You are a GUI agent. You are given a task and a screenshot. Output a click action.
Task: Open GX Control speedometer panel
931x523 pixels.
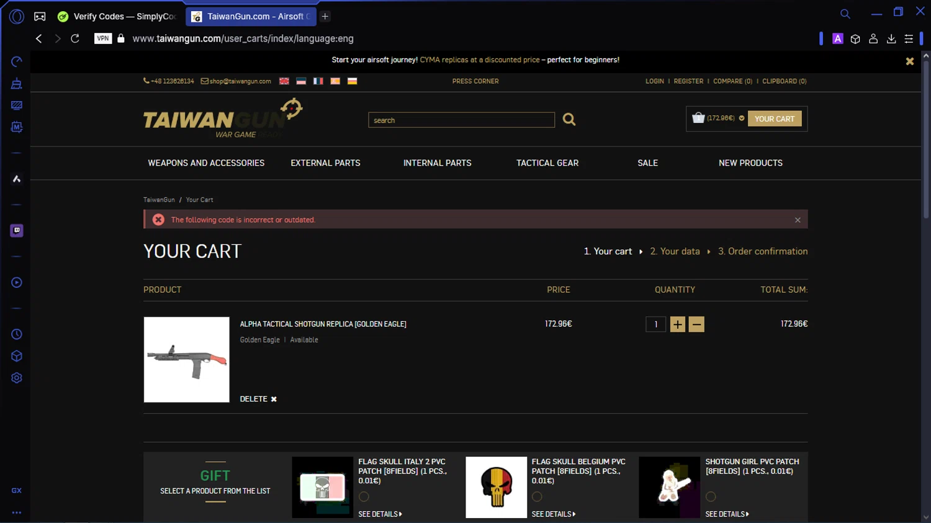click(17, 61)
